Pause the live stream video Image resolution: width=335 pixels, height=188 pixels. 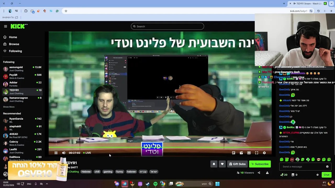56,153
